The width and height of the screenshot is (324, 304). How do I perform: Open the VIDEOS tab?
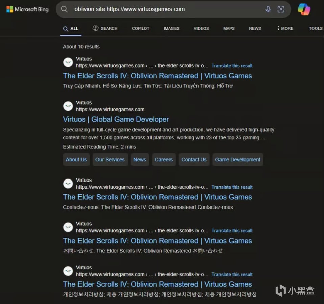tap(201, 28)
